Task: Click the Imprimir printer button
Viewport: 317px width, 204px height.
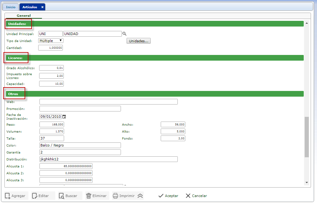Action: 124,196
